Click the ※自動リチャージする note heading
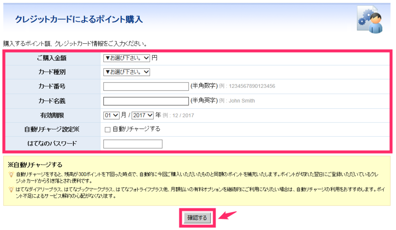Screen dimensions: 396x230 [35, 165]
